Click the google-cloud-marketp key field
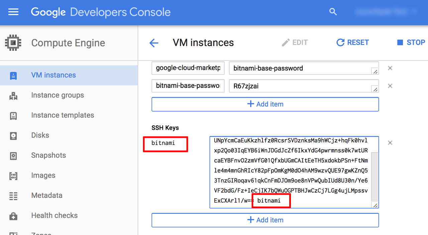This screenshot has height=235, width=428. click(x=188, y=68)
